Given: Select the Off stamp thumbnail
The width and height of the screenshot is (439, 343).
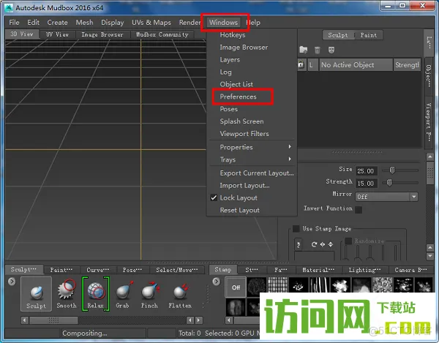Looking at the screenshot, I should point(236,287).
